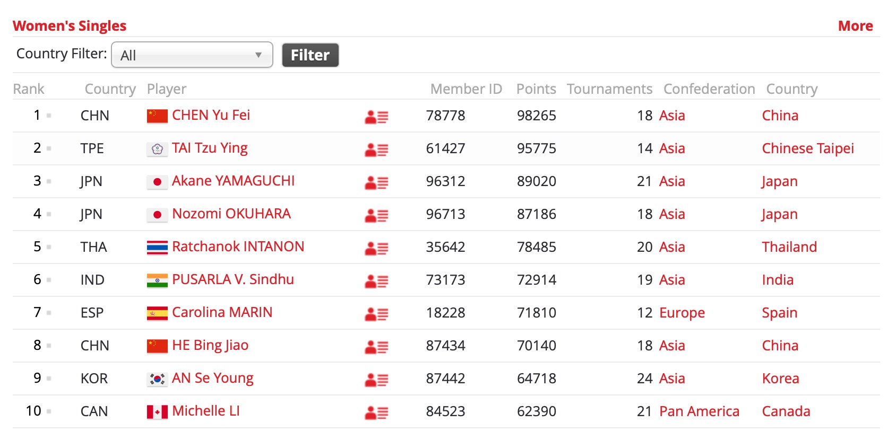Click the China flag next to HE Bing Jiao

[x=157, y=346]
